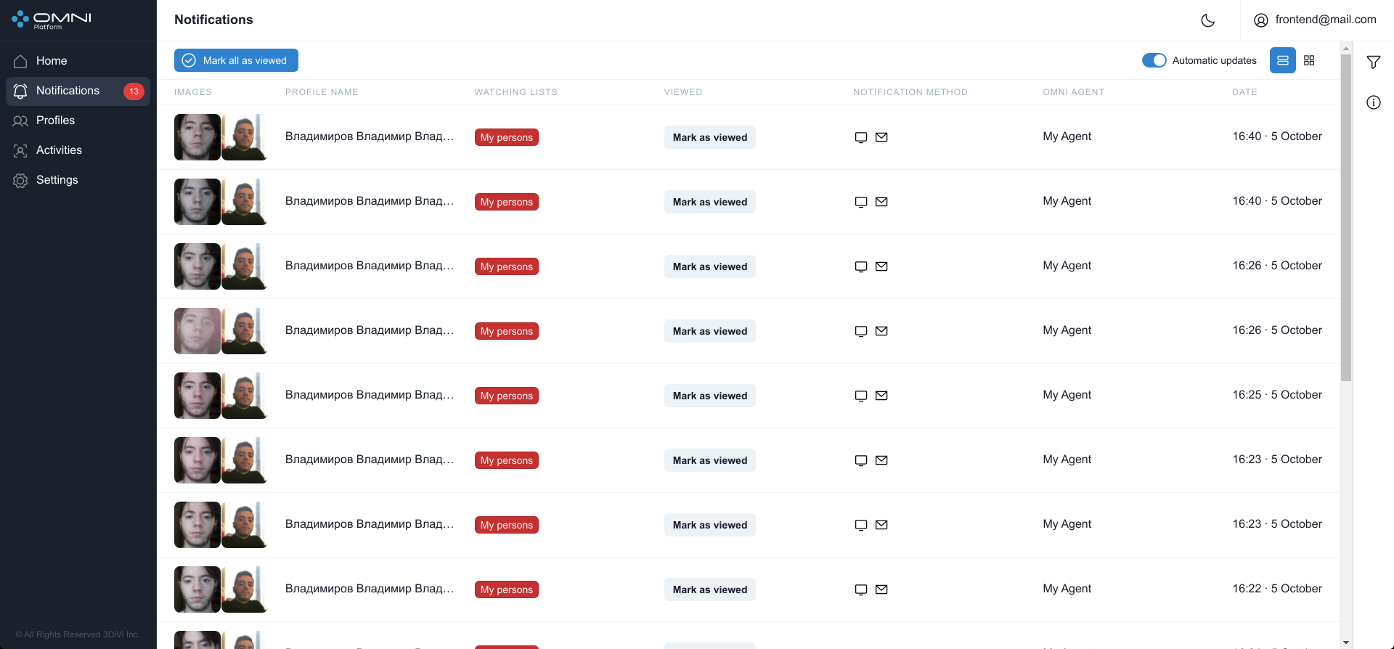Click the Activities face-scan icon

click(20, 150)
